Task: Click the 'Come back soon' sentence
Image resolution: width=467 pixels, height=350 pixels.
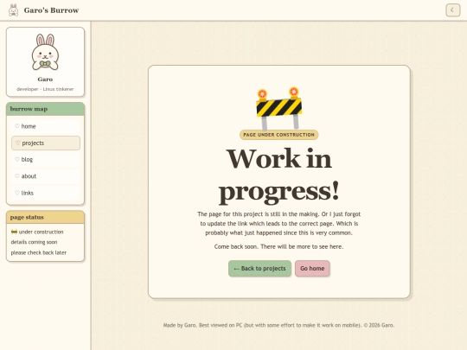Action: point(278,246)
